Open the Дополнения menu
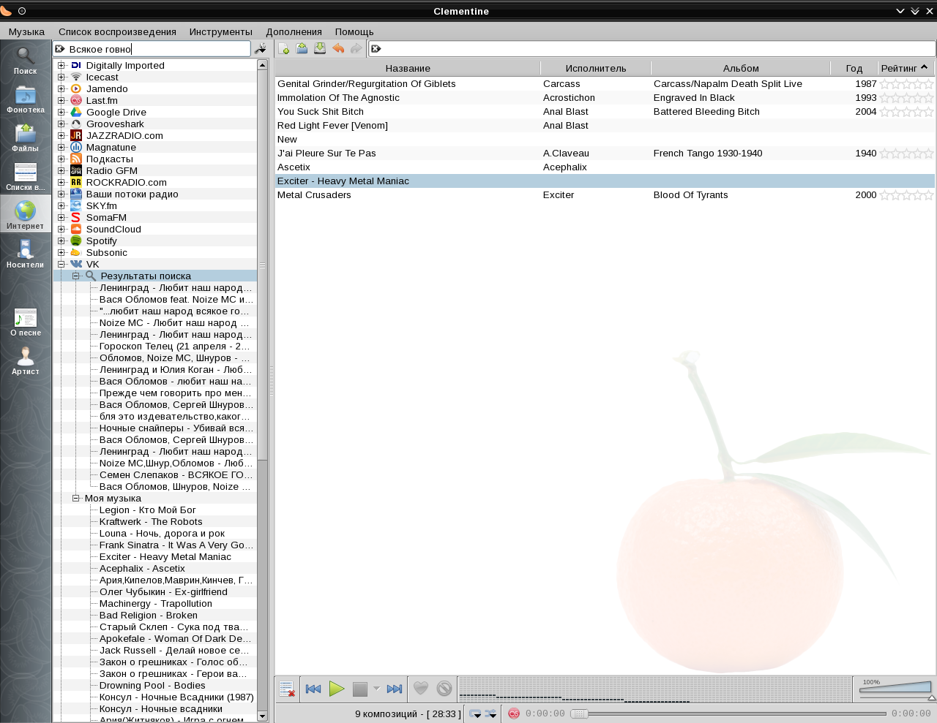The width and height of the screenshot is (937, 723). click(294, 31)
